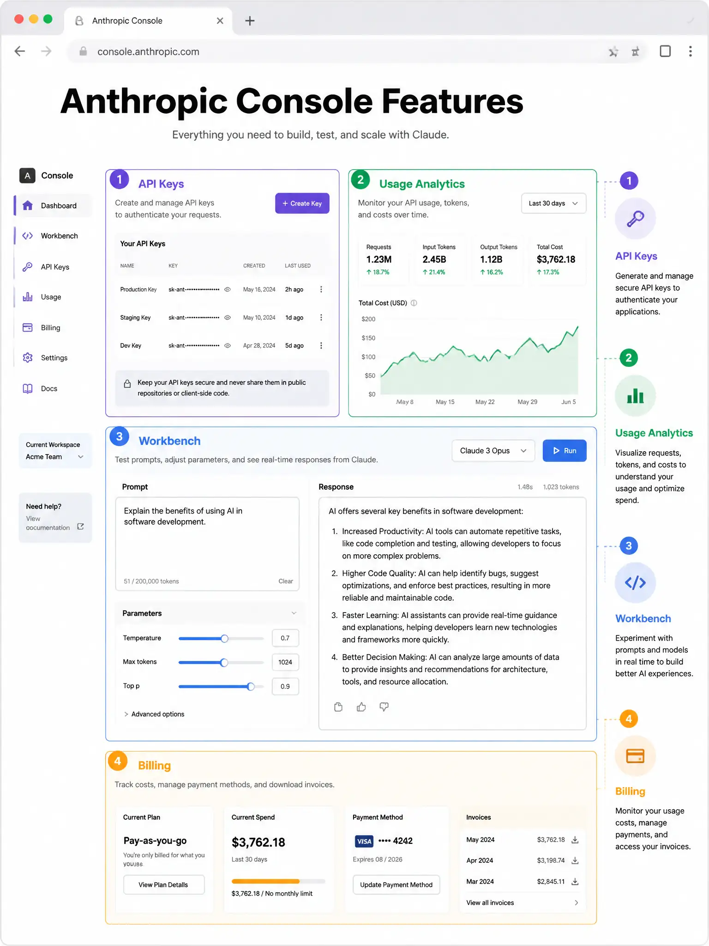Open View all invoices
709x946 pixels.
[x=522, y=903]
